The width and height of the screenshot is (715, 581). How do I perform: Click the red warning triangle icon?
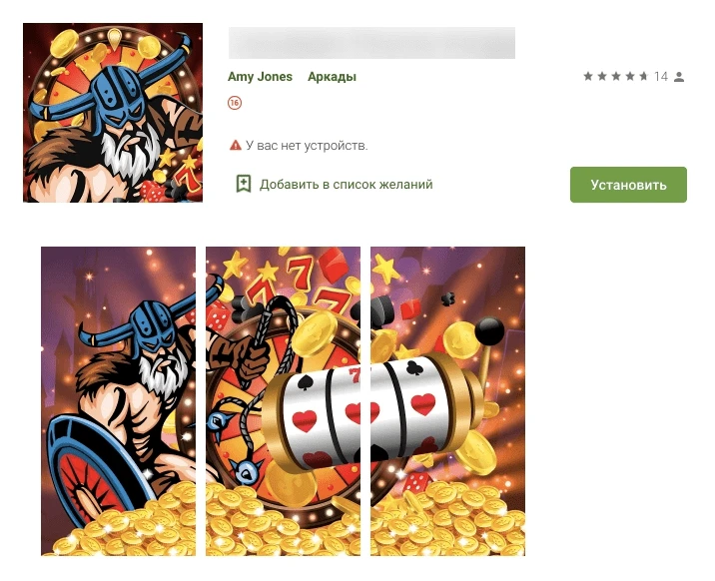click(236, 146)
